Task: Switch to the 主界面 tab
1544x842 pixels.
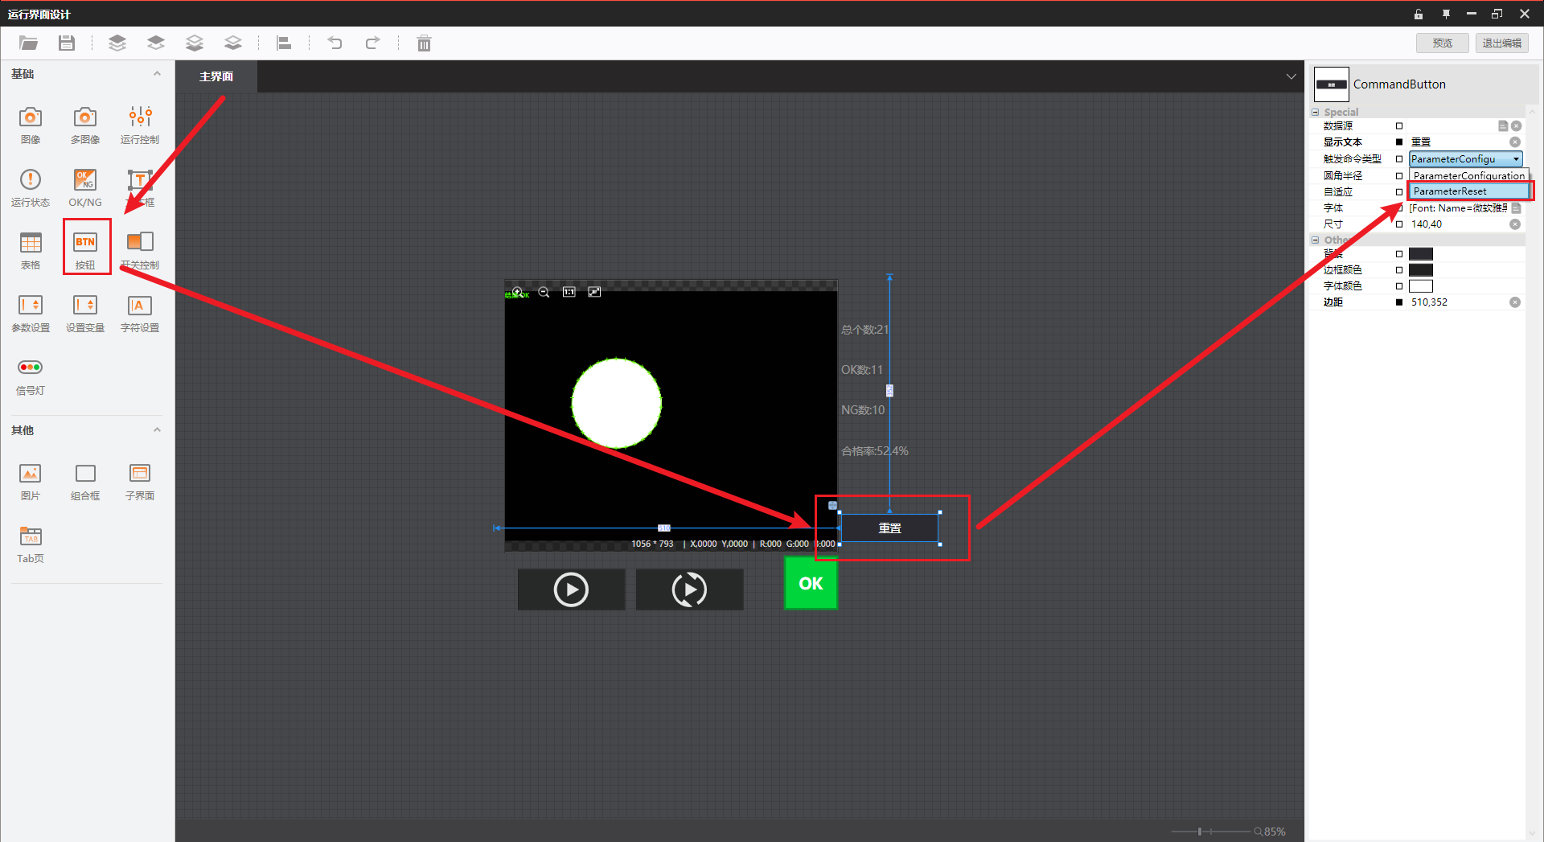Action: coord(216,76)
